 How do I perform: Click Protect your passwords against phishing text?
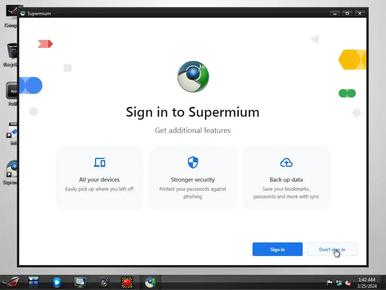tap(193, 193)
